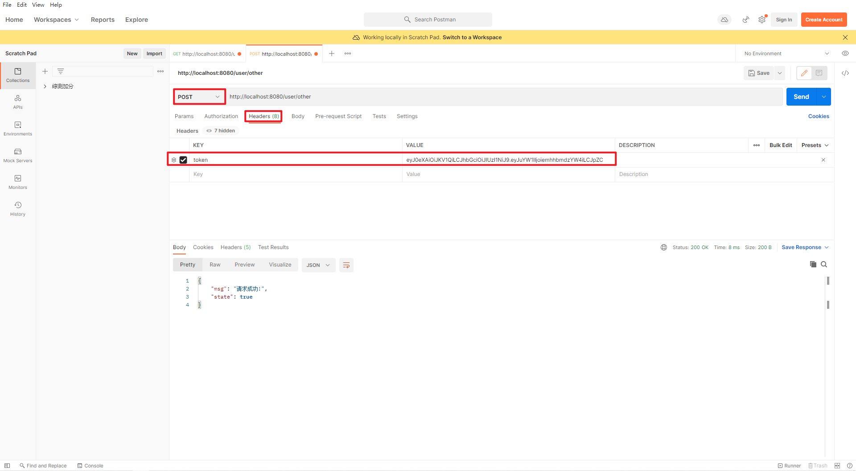Open new request tab with plus icon
Image resolution: width=856 pixels, height=471 pixels.
(x=332, y=53)
